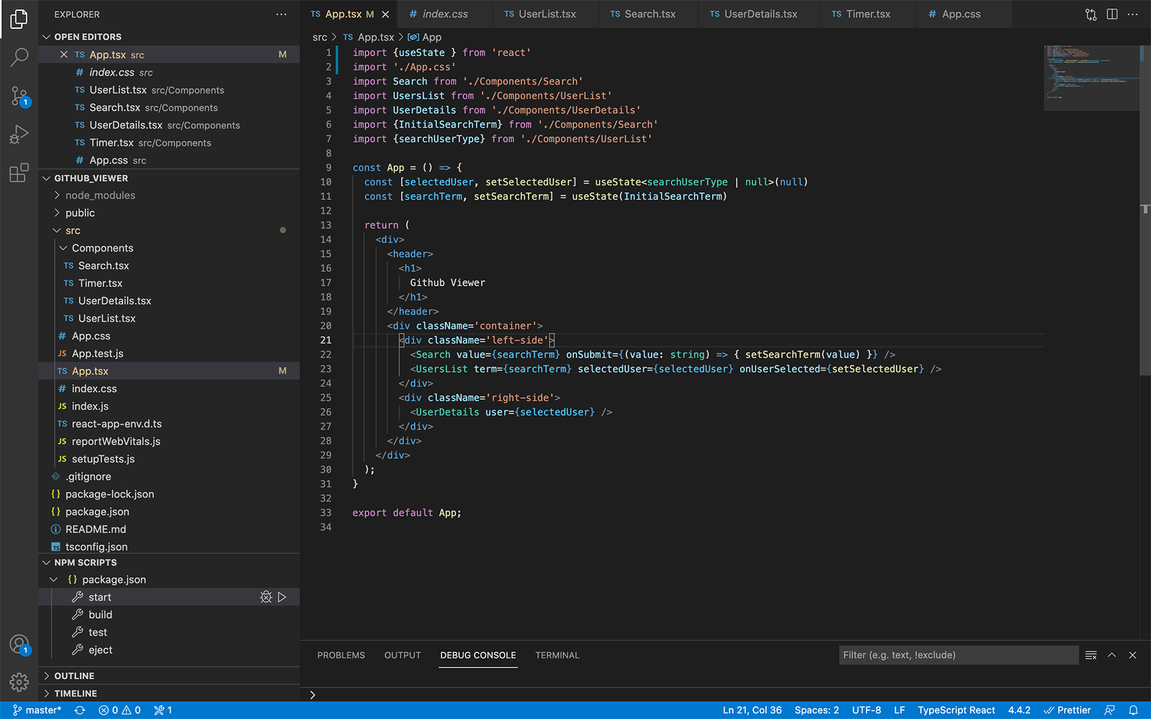Change line ending via LF indicator

point(899,710)
